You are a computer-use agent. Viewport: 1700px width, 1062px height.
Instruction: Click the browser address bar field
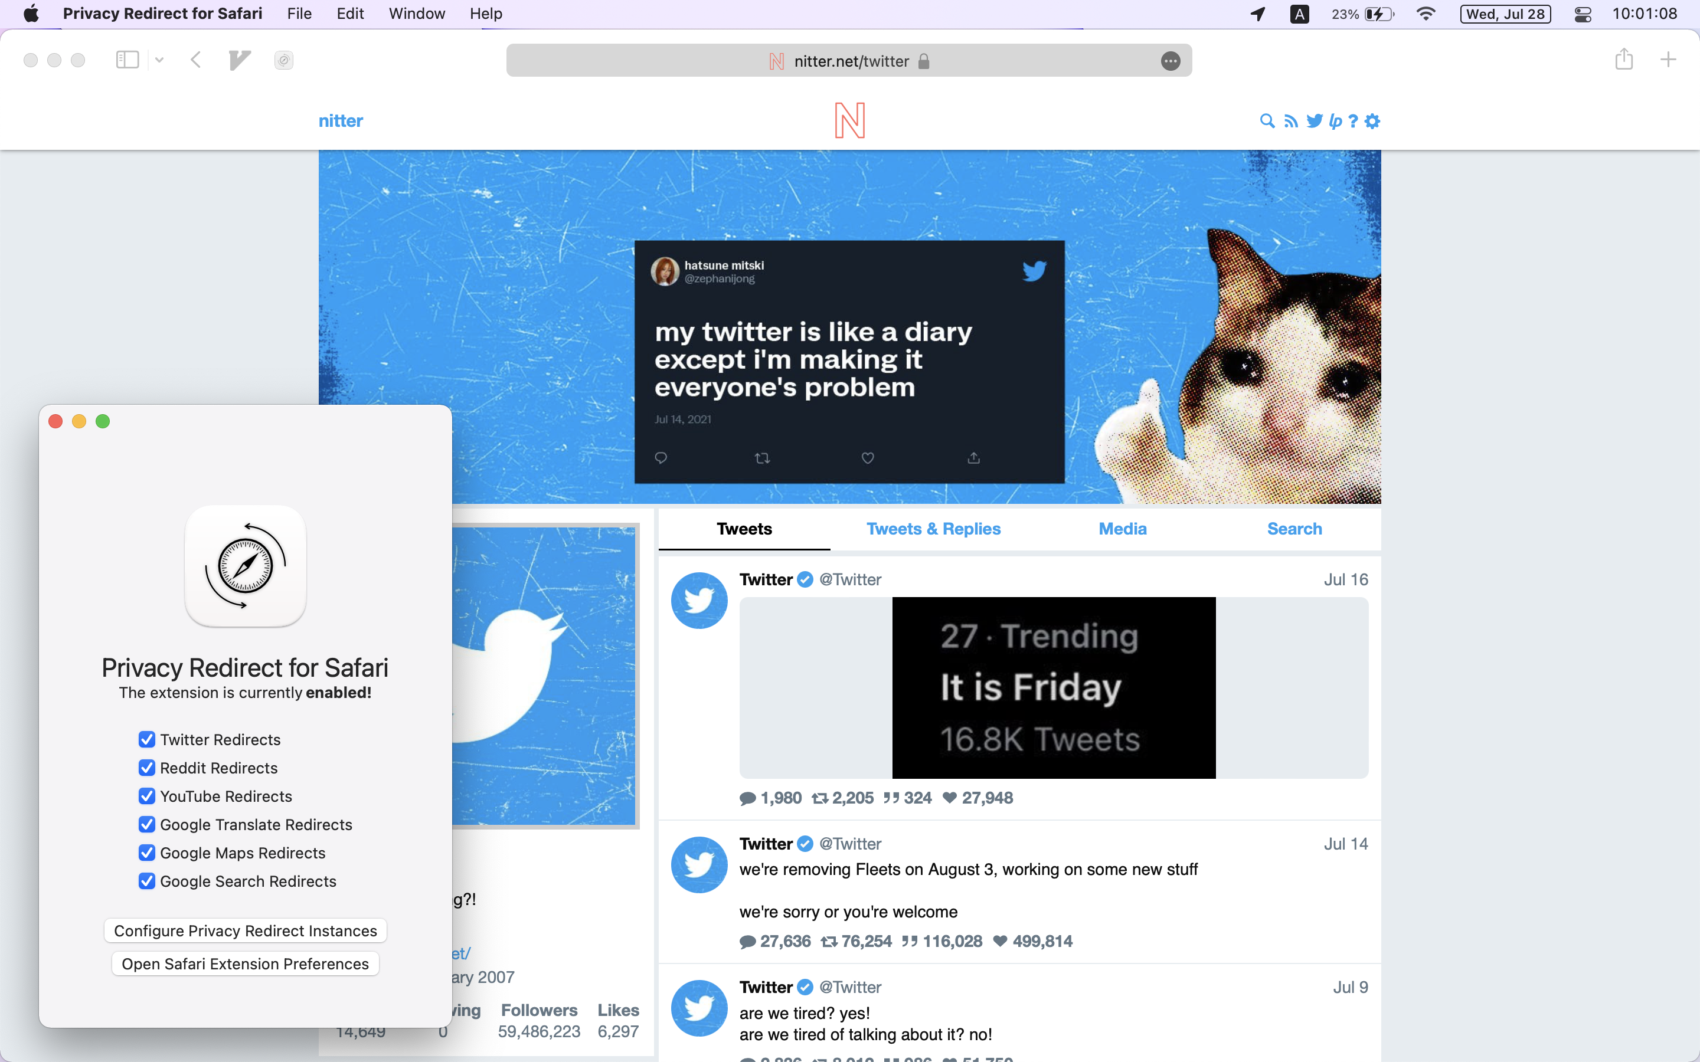coord(849,60)
